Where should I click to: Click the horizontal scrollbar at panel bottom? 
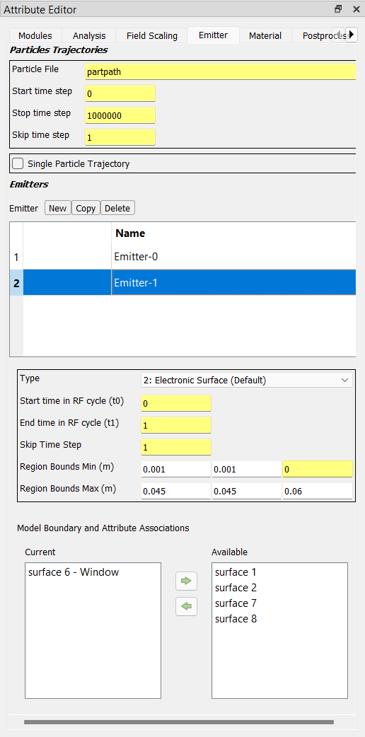click(x=179, y=722)
